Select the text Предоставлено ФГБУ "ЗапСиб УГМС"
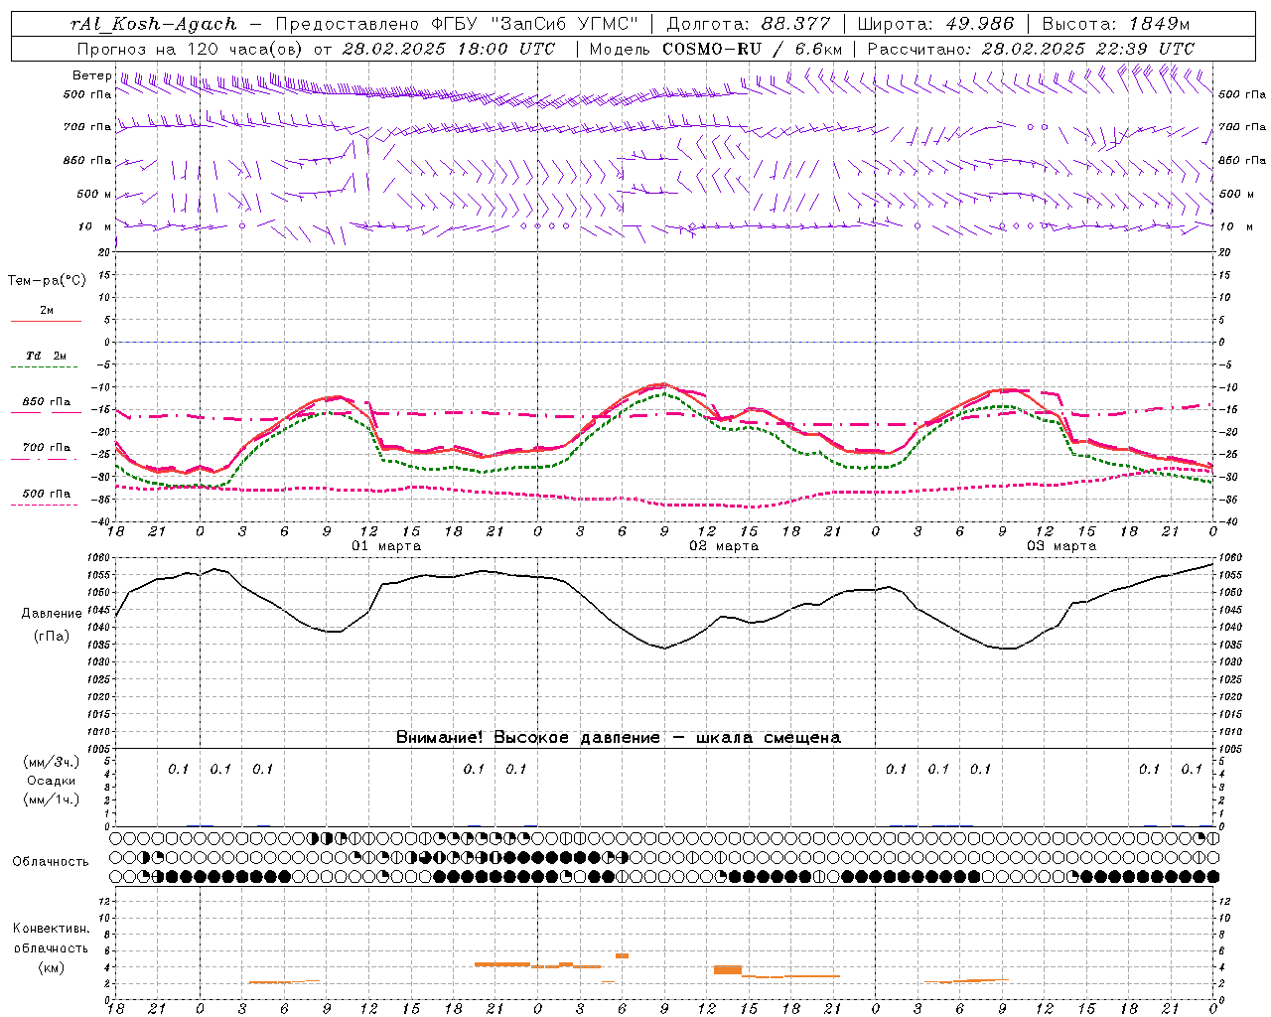This screenshot has width=1271, height=1017. coord(456,24)
